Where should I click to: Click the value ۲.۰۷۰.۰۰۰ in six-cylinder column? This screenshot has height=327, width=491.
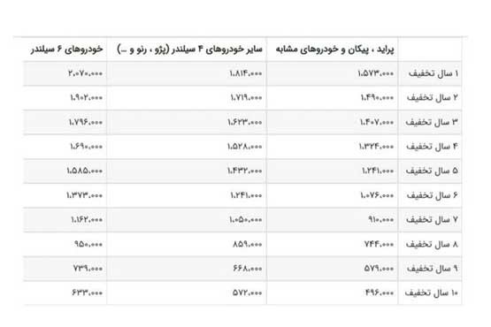pos(85,73)
